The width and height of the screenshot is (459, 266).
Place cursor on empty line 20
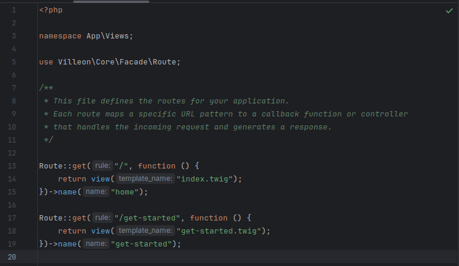pyautogui.click(x=237, y=257)
